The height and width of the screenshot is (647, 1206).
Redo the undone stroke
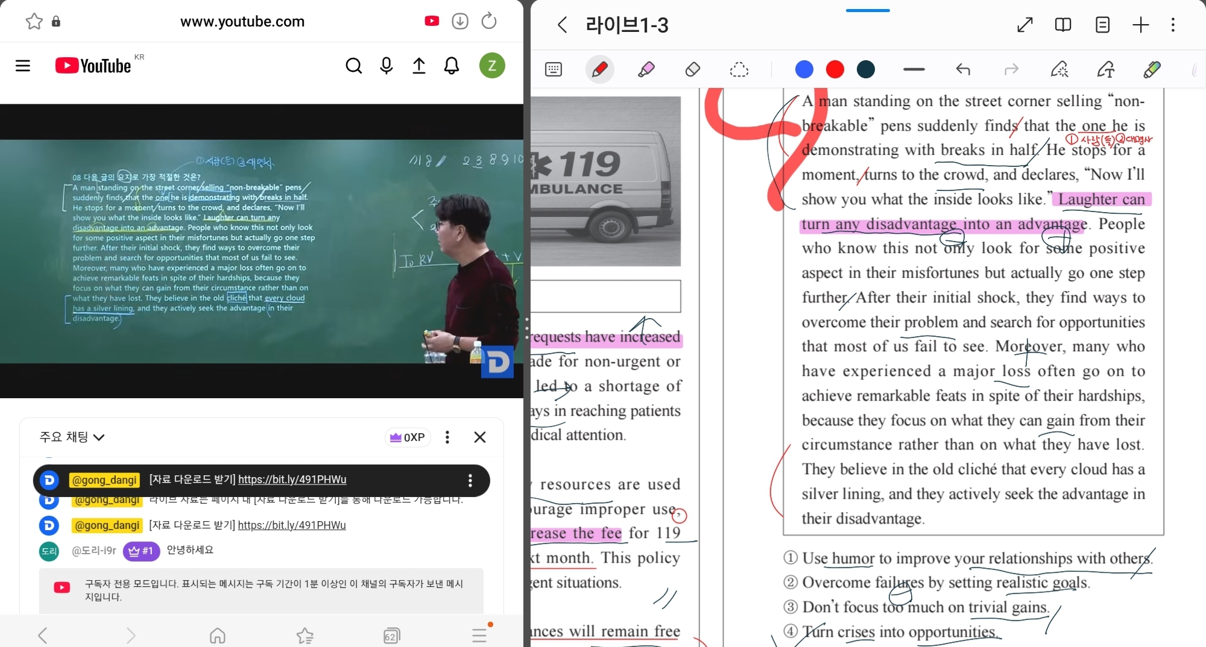(x=1011, y=69)
